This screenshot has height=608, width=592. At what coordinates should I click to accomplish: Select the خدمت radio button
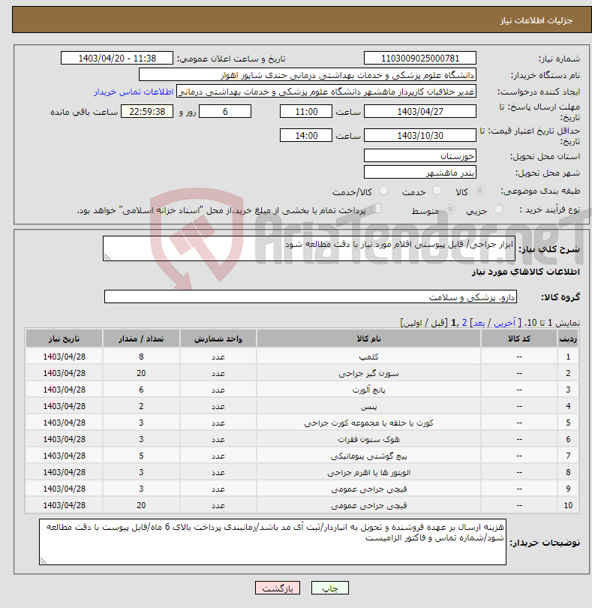(437, 191)
